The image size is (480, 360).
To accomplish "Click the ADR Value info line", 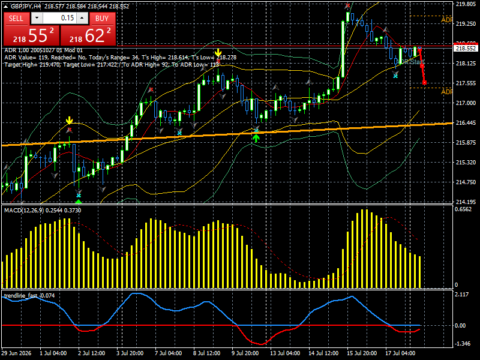I will (x=121, y=57).
